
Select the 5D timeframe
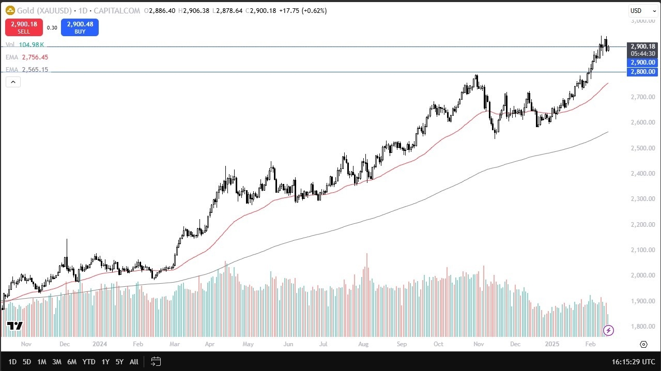pyautogui.click(x=26, y=362)
